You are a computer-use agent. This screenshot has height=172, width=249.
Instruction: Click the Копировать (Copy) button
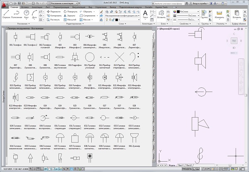[x=56, y=16]
